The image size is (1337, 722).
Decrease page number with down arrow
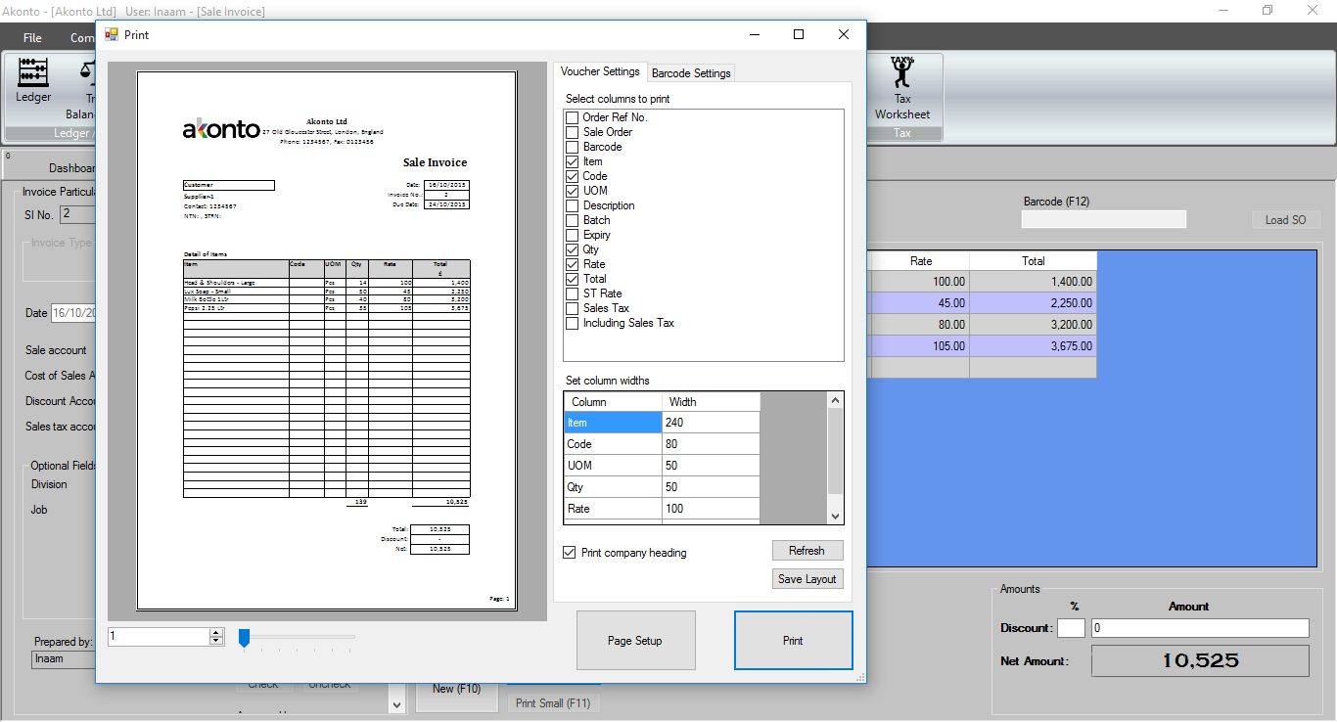pyautogui.click(x=216, y=641)
